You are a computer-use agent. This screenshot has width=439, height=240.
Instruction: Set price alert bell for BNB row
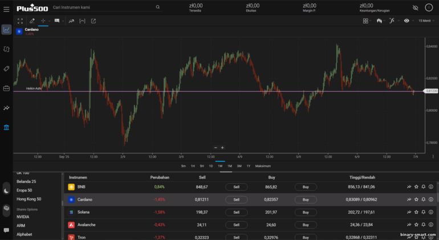pyautogui.click(x=424, y=187)
